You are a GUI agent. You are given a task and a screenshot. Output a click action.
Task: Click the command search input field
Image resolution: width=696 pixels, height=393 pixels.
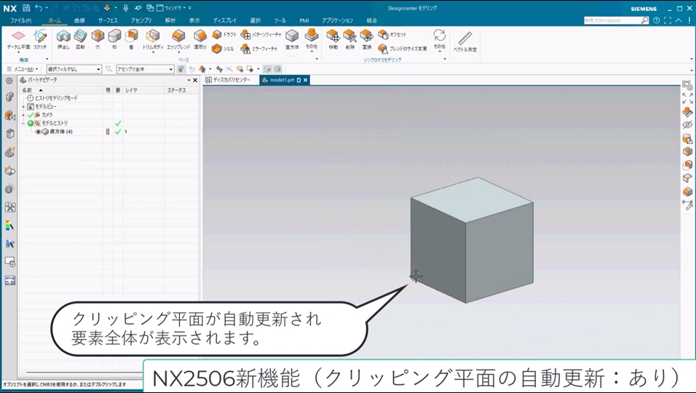[612, 20]
